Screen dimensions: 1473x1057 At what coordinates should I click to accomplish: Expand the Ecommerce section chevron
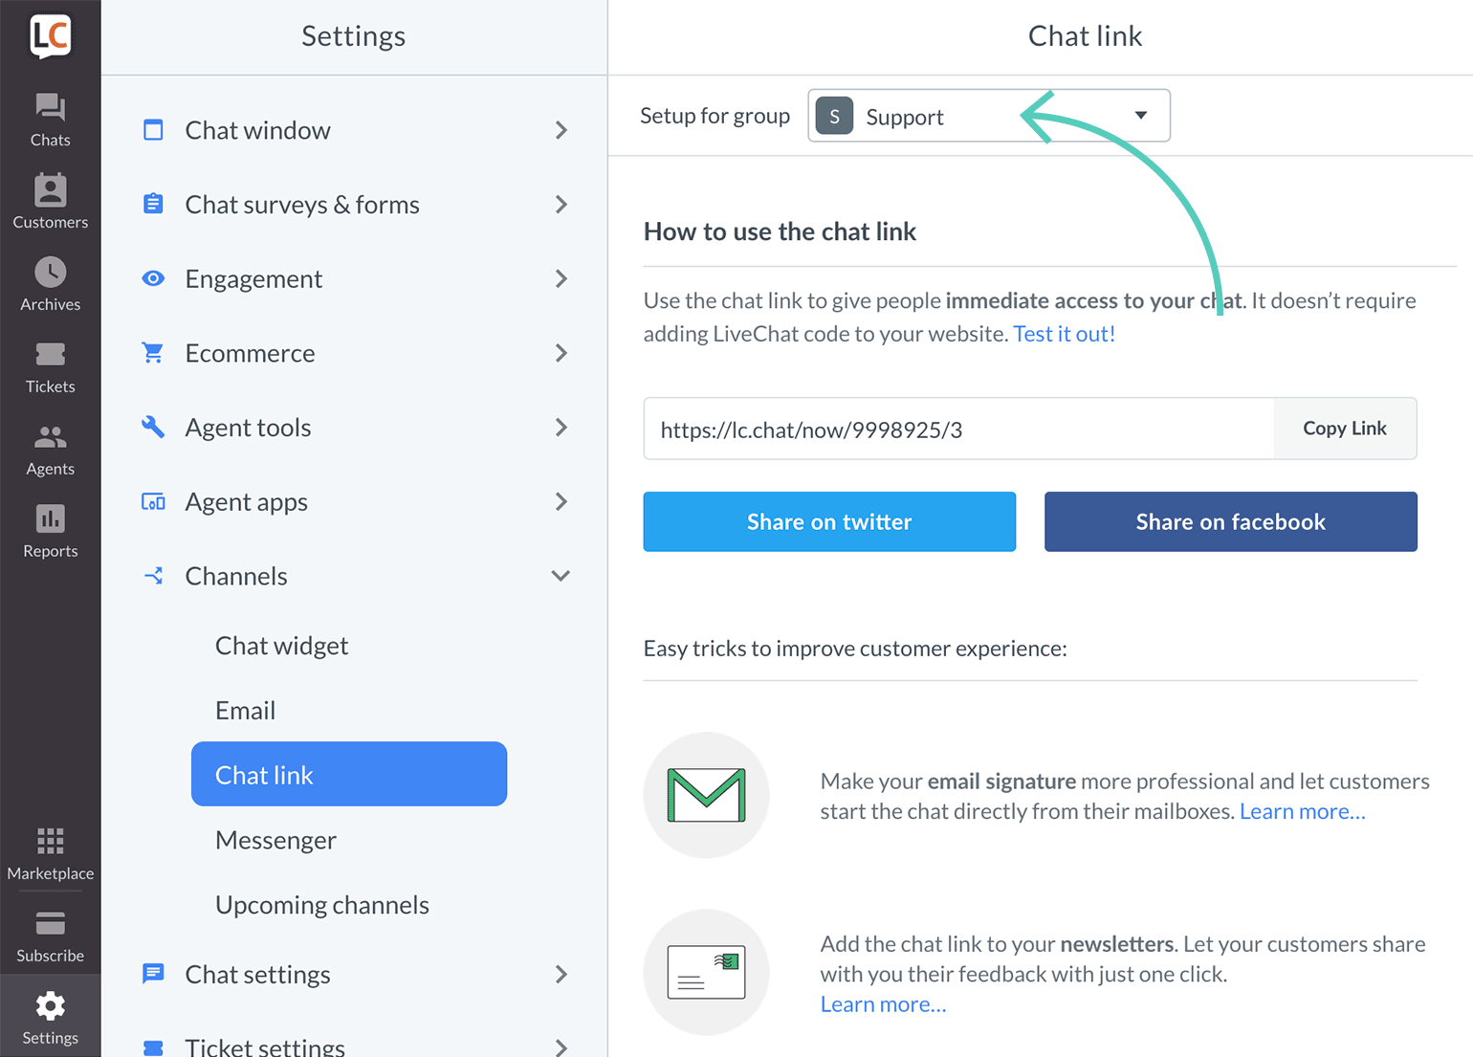pos(561,353)
